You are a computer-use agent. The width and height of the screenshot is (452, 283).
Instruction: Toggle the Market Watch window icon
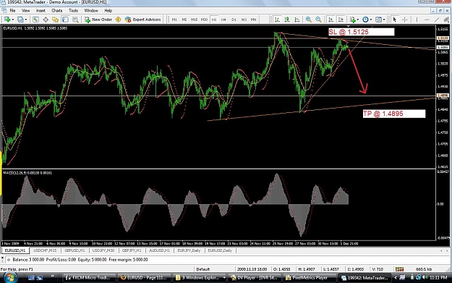[35, 20]
